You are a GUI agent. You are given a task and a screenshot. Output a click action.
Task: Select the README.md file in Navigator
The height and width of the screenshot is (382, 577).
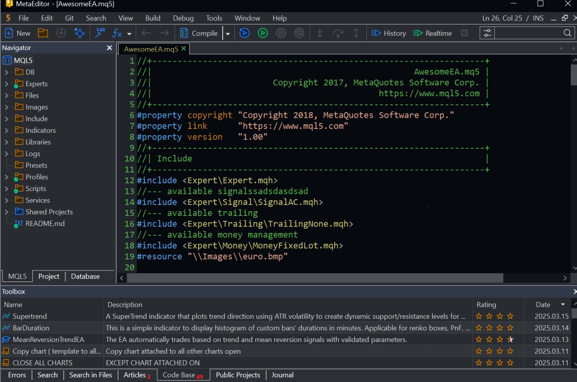coord(45,223)
